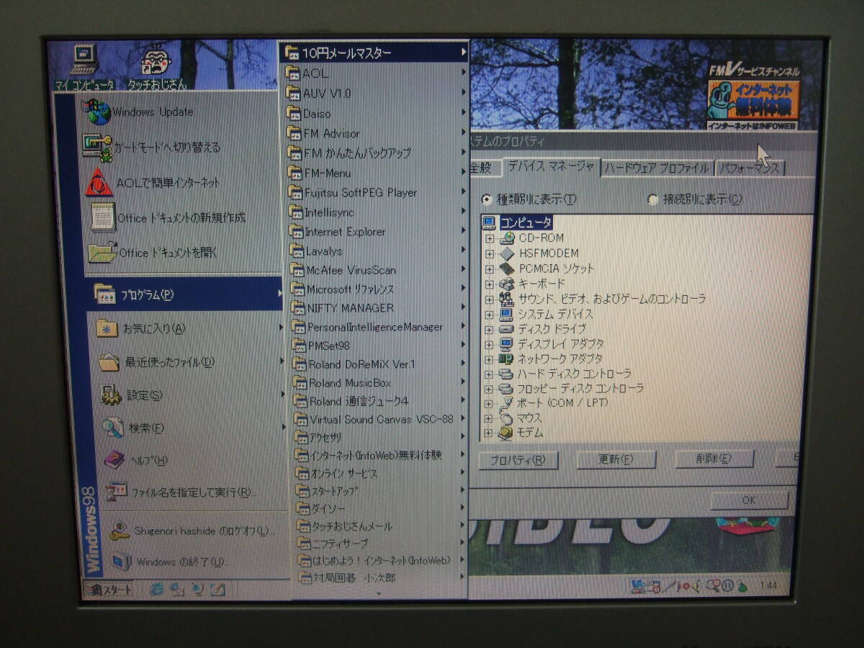Expand the ネットワーク アダプタ node

click(490, 359)
